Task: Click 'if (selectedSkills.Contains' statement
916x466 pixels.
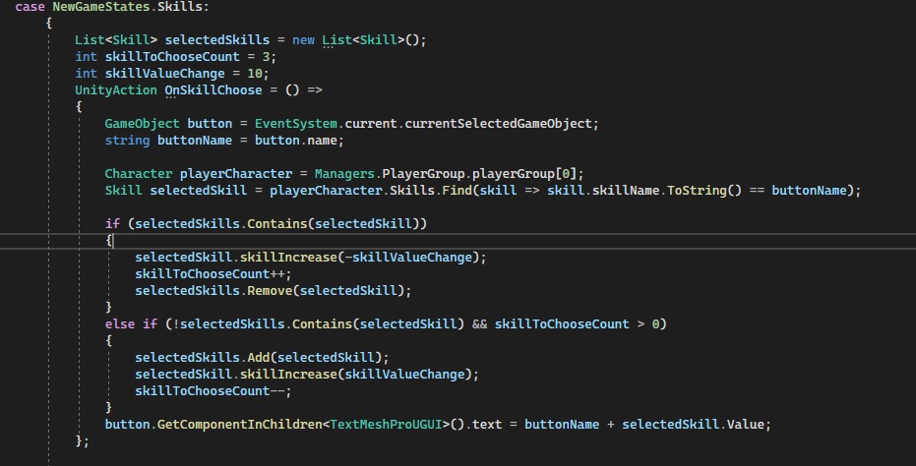Action: coord(266,224)
